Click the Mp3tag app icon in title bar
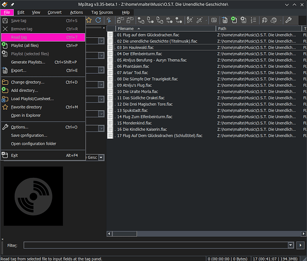307x261 pixels. (x=5, y=4)
